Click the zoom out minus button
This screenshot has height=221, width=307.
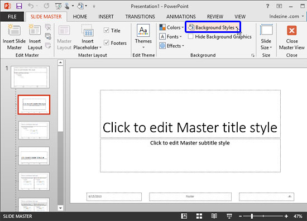coord(240,216)
